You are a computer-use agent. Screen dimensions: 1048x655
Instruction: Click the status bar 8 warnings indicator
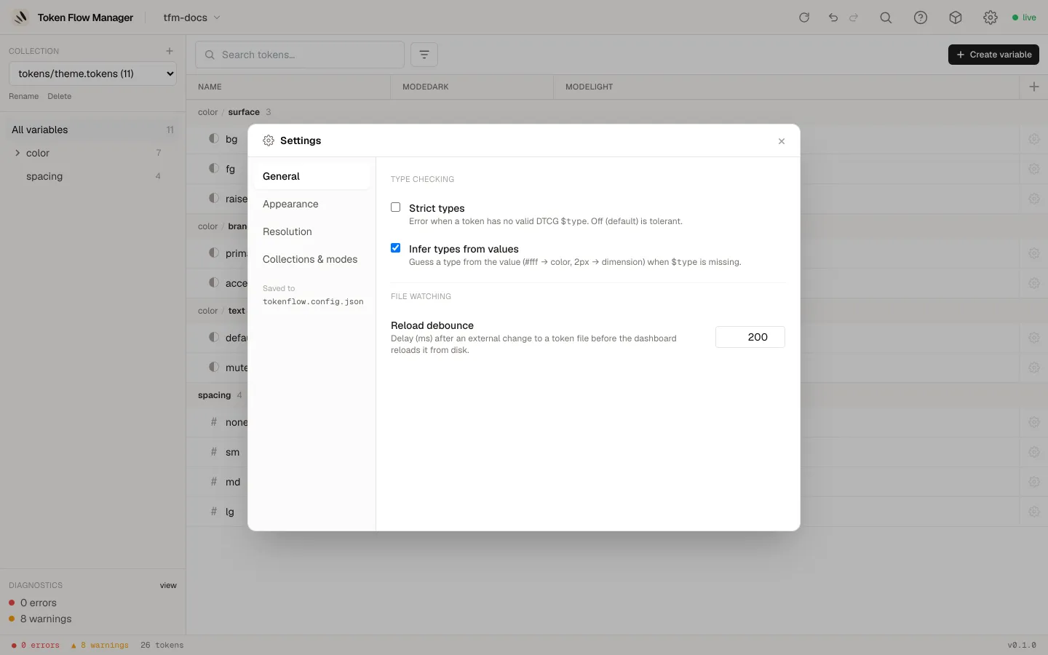point(100,646)
